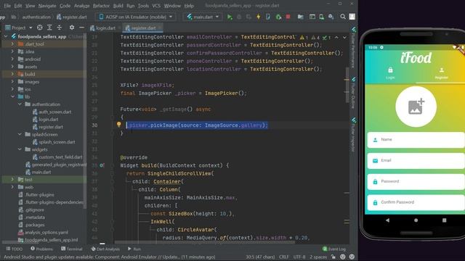Open the Build menu
465x261 pixels.
click(118, 6)
